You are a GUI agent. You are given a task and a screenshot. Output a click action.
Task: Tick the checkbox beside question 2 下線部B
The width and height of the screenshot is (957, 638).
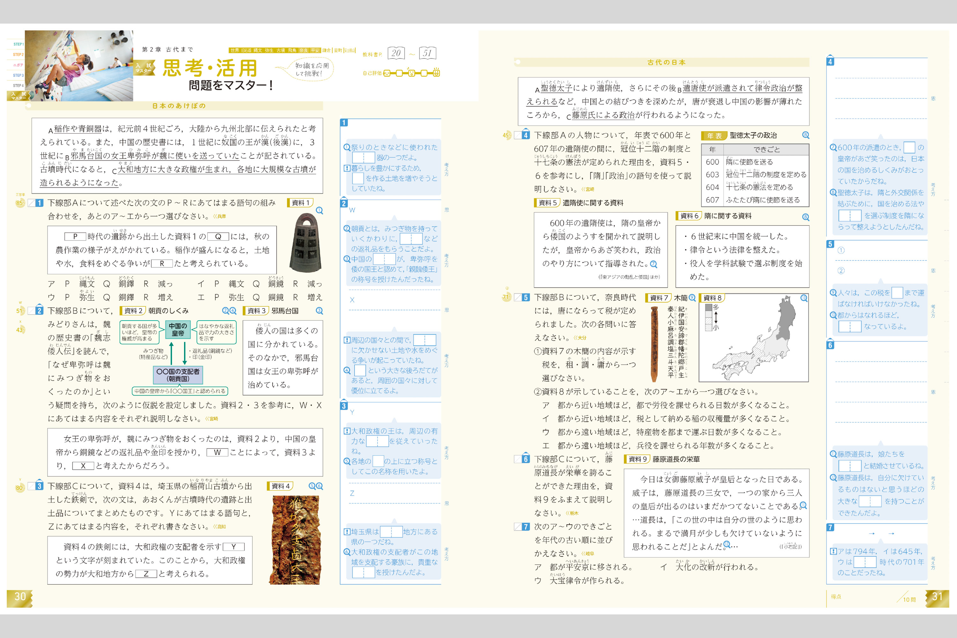(x=31, y=311)
